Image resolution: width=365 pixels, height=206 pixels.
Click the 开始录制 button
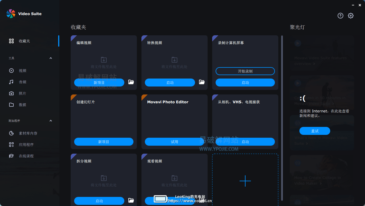[245, 71]
